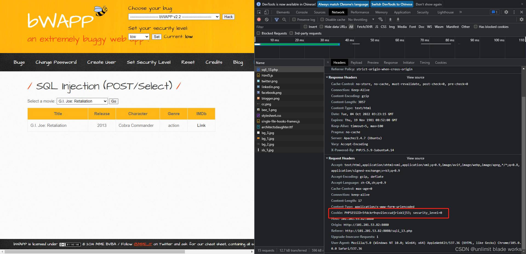Click the Hack button
Viewport: 526px width, 254px height.
[228, 17]
